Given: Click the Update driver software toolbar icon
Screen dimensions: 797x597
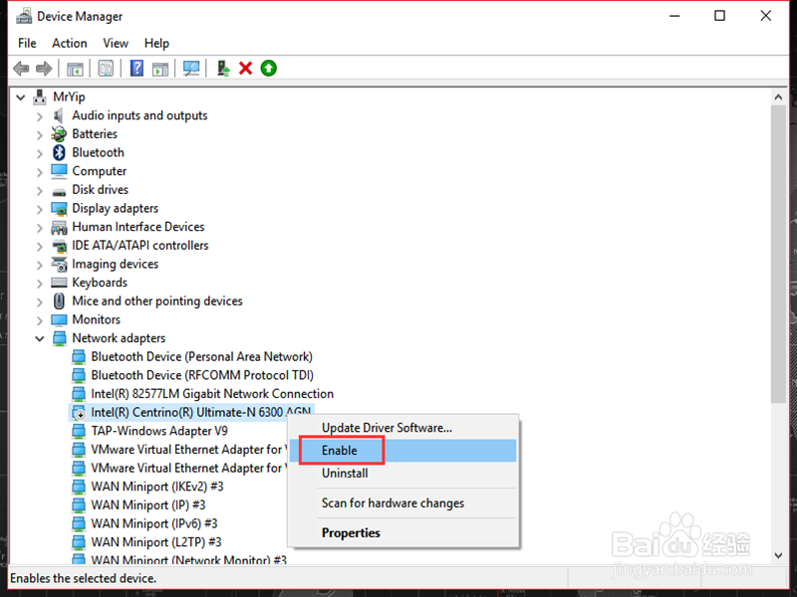Looking at the screenshot, I should pyautogui.click(x=222, y=68).
